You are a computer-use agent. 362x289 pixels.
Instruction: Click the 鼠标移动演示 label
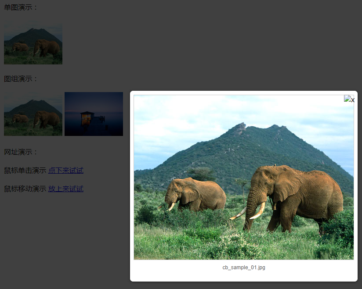coord(25,189)
